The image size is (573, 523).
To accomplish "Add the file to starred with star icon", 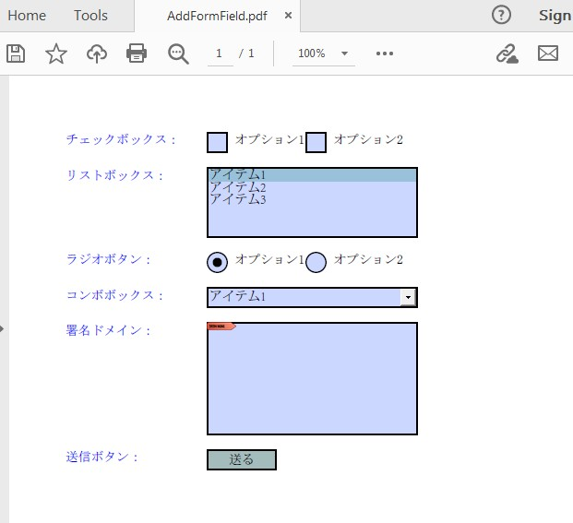I will tap(56, 53).
